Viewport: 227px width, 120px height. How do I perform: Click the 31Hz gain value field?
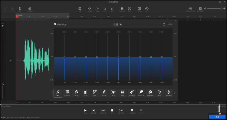(64, 32)
